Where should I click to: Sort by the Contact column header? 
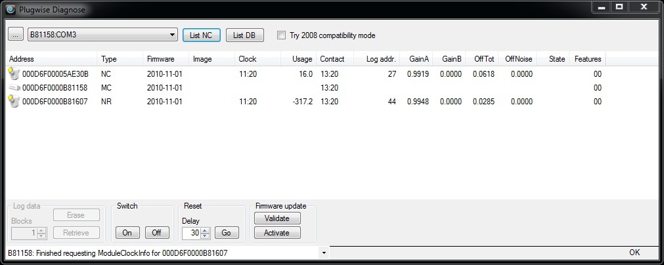click(334, 59)
